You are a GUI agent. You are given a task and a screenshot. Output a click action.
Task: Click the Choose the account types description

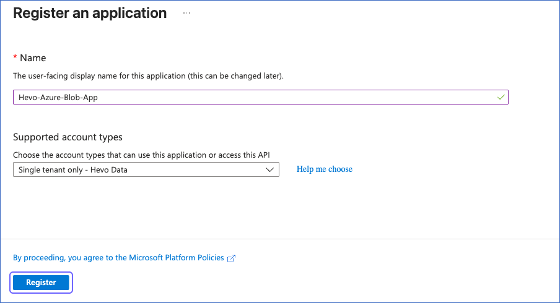tap(141, 155)
